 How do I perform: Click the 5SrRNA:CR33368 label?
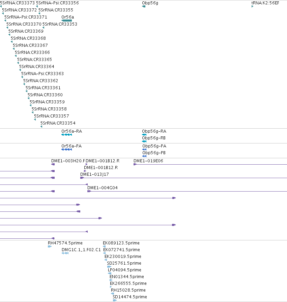click(x=28, y=38)
